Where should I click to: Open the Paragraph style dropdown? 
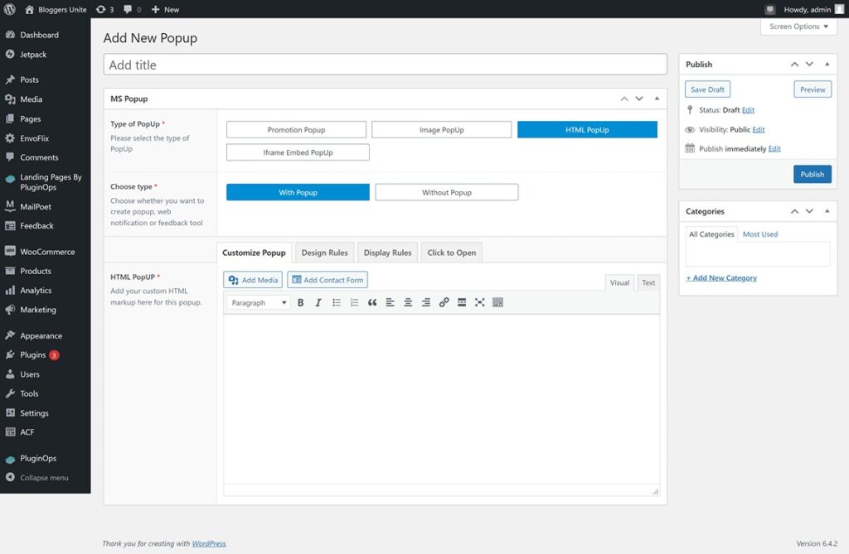257,301
